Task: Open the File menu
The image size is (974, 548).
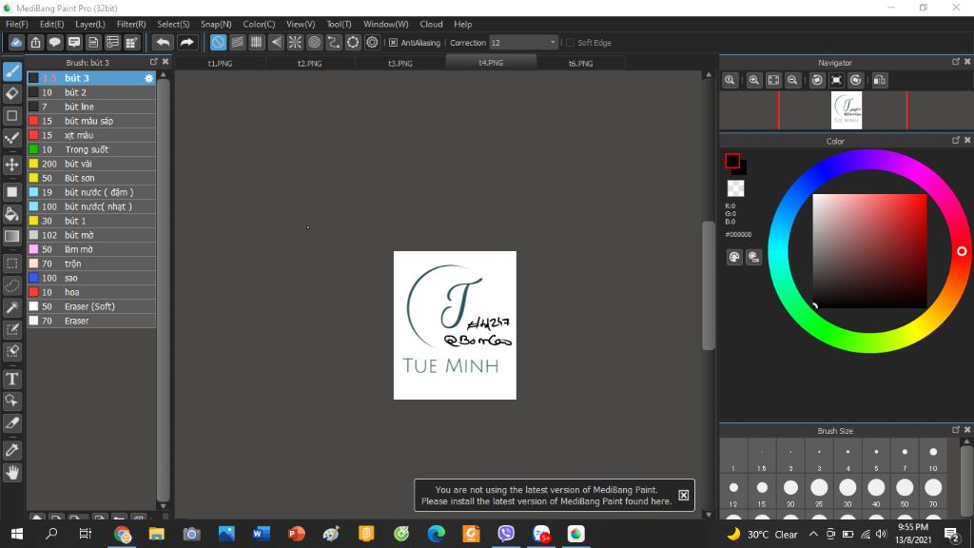Action: (x=17, y=24)
